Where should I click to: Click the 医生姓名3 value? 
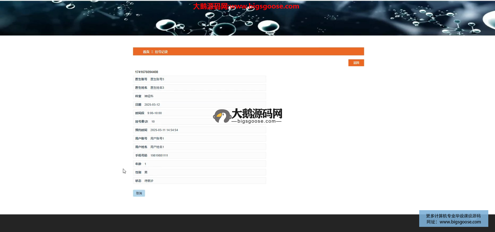tap(157, 88)
